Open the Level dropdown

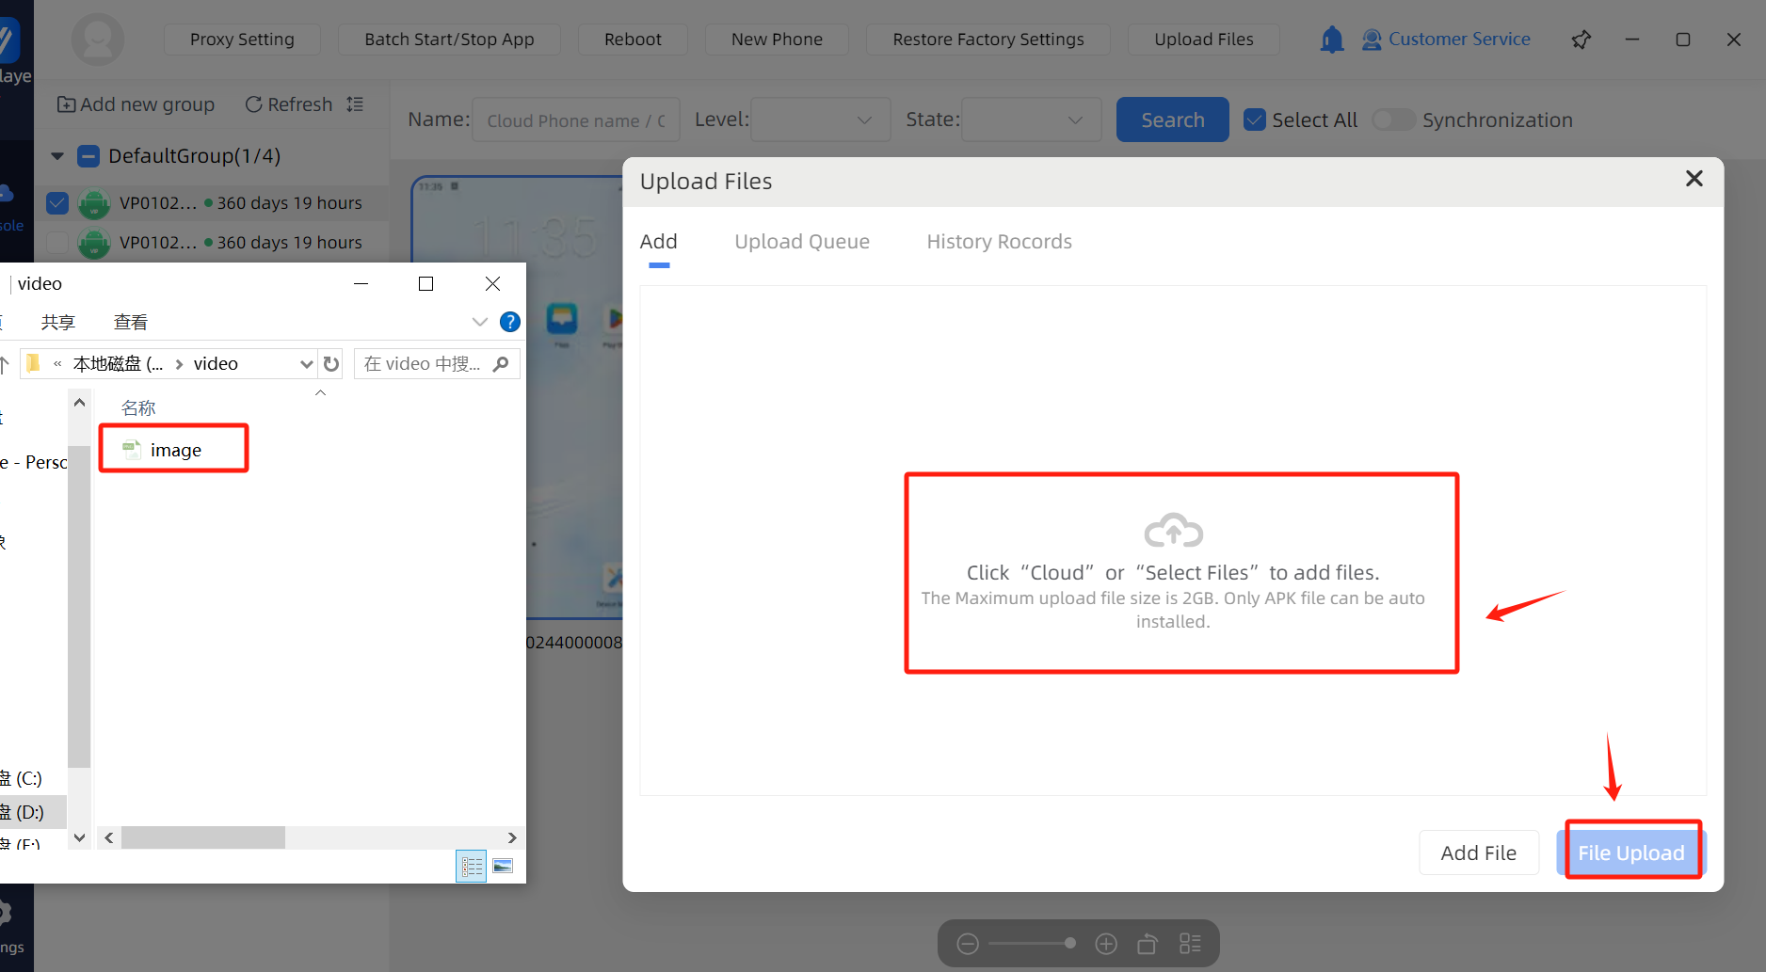(x=820, y=120)
